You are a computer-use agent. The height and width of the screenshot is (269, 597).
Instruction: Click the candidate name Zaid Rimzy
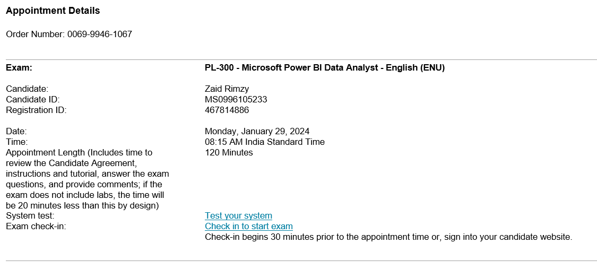227,90
